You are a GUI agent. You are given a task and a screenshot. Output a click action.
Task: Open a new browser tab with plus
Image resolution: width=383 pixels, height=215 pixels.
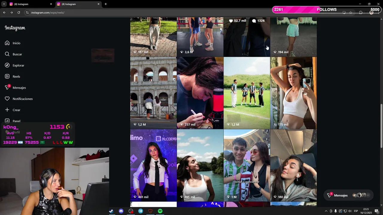(106, 4)
